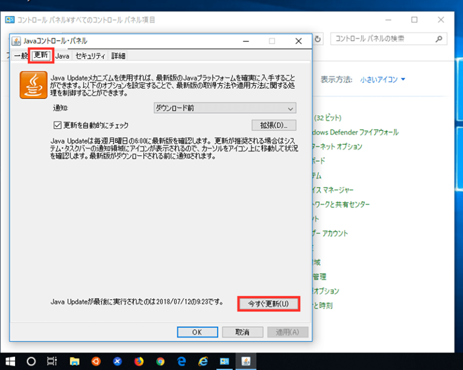Confirm with the OK button

[197, 332]
